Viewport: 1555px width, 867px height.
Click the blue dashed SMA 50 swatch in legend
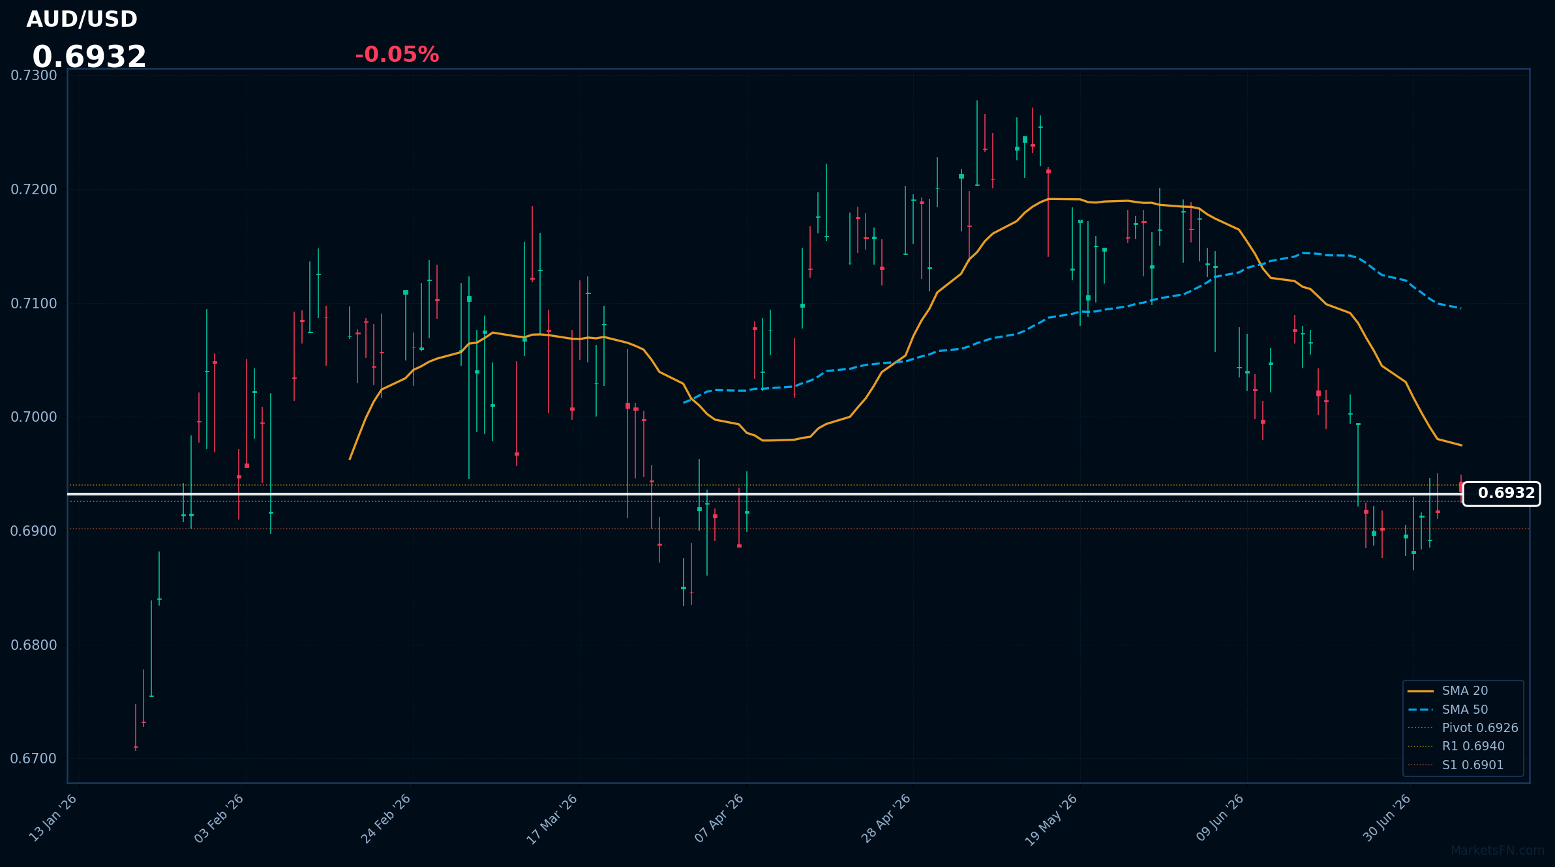[1421, 709]
